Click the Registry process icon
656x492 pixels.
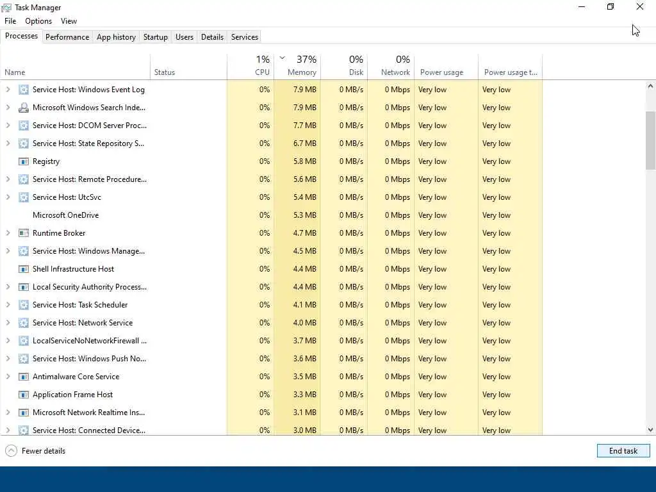tap(24, 161)
